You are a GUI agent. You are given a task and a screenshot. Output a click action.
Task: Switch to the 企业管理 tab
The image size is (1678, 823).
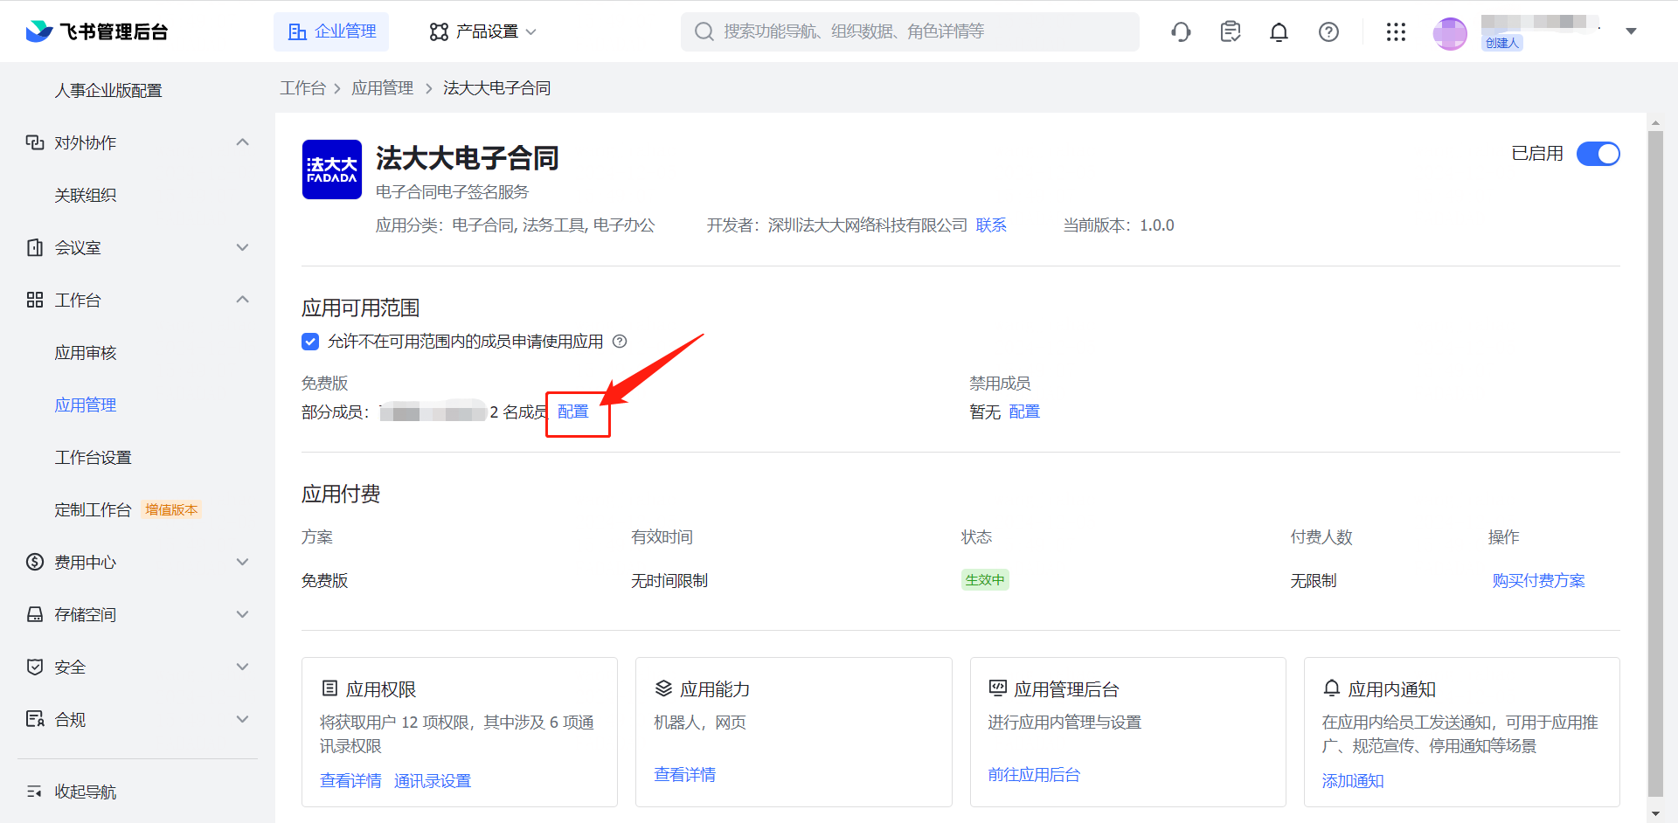pyautogui.click(x=332, y=32)
